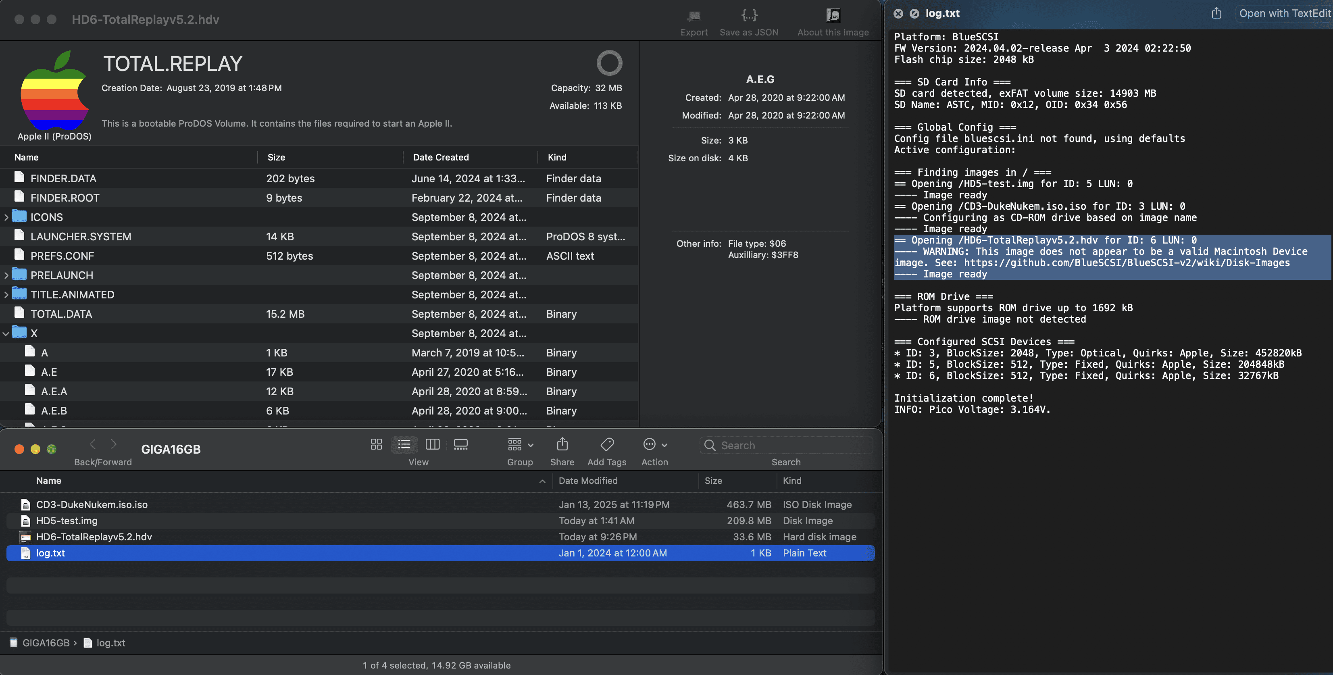The image size is (1333, 675).
Task: Select the A.E file row
Action: coord(319,372)
